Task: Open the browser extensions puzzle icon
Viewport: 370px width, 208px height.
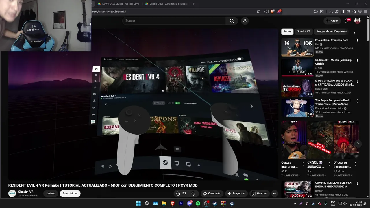Action: point(316,12)
